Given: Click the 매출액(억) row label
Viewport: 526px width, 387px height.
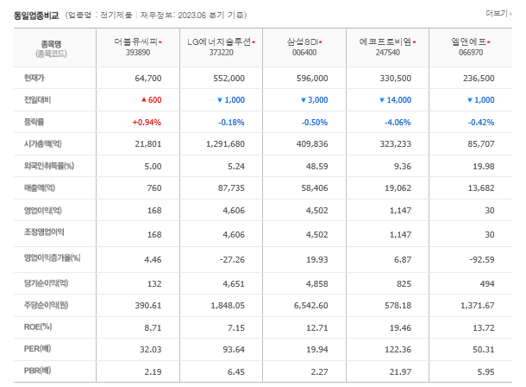Looking at the screenshot, I should pyautogui.click(x=40, y=187).
